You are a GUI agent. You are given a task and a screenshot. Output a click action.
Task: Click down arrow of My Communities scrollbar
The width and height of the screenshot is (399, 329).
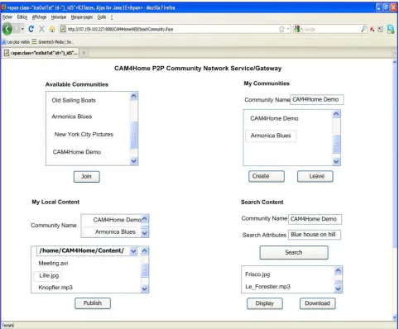tap(336, 161)
